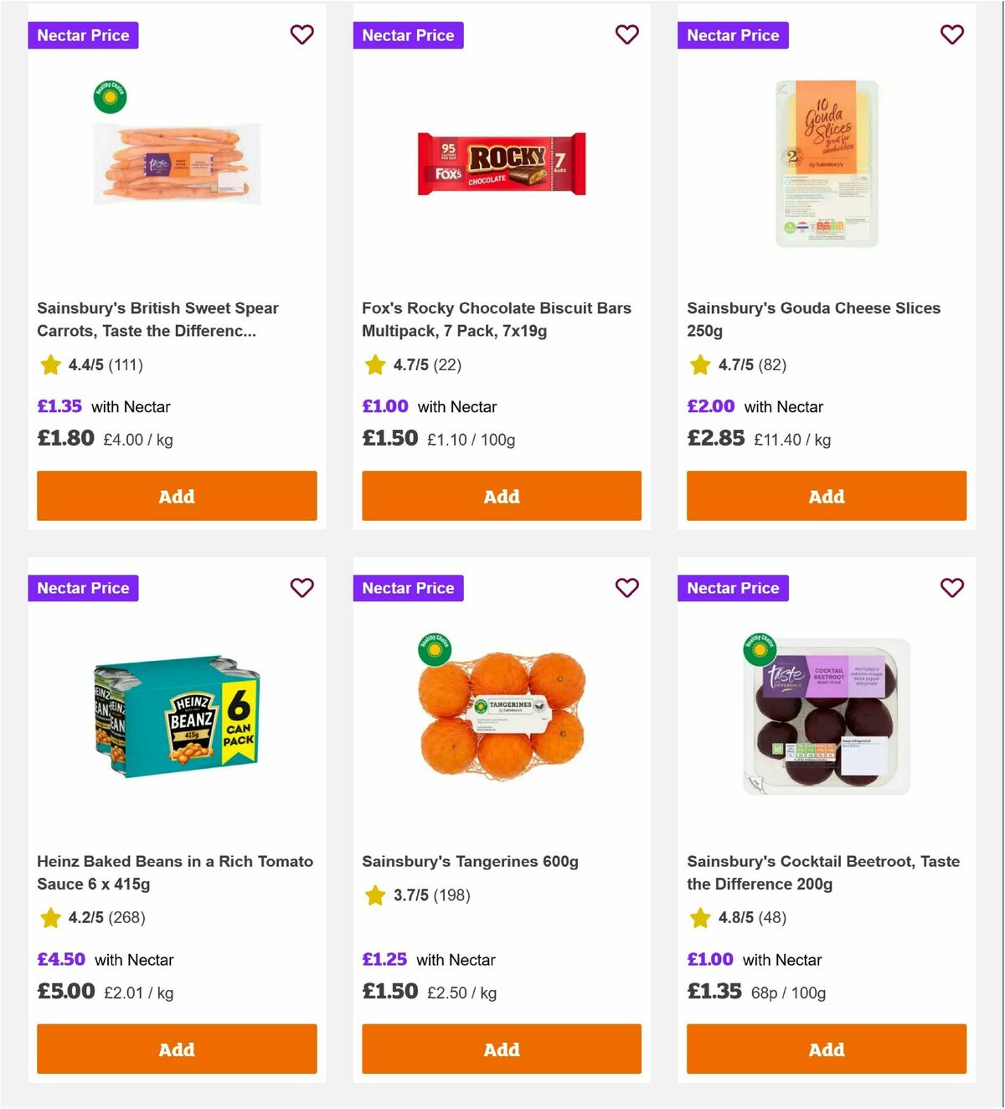Screen dimensions: 1005x1109
Task: Add the Gouda Cheese Slices to basket
Action: 826,496
